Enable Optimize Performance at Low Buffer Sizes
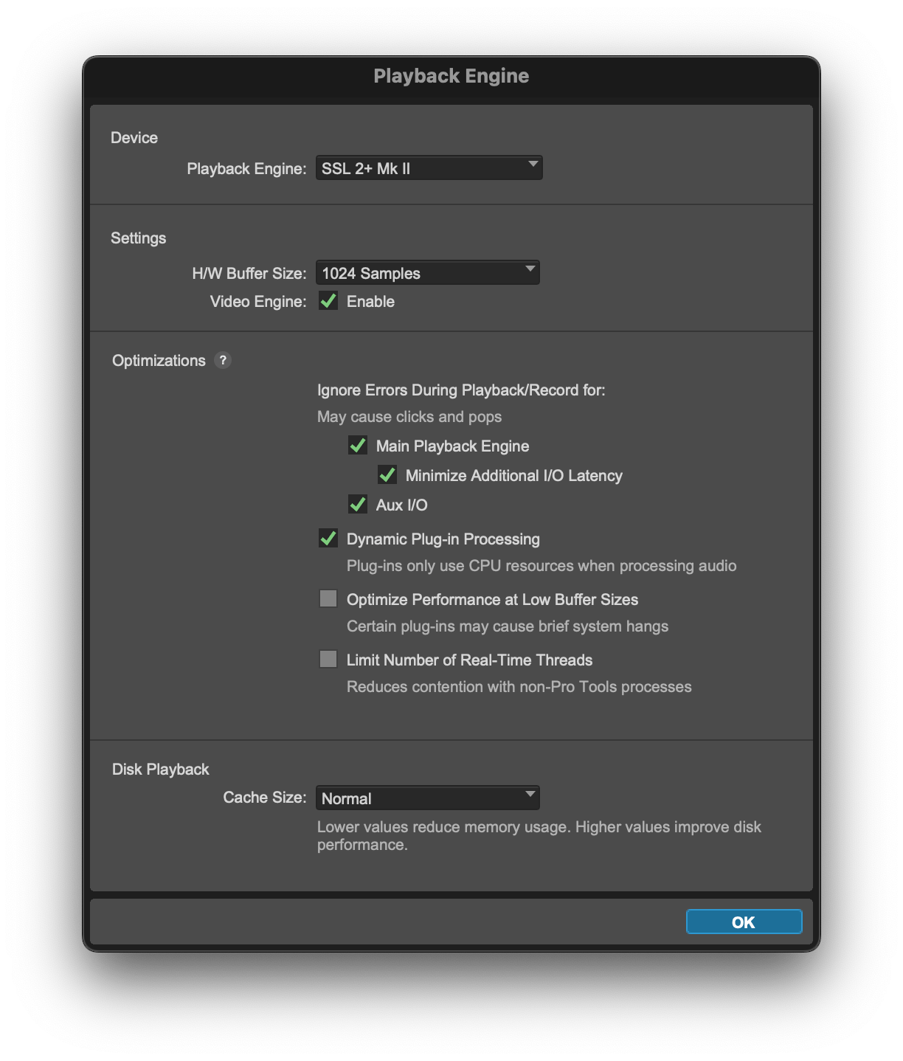The width and height of the screenshot is (903, 1061). (328, 599)
